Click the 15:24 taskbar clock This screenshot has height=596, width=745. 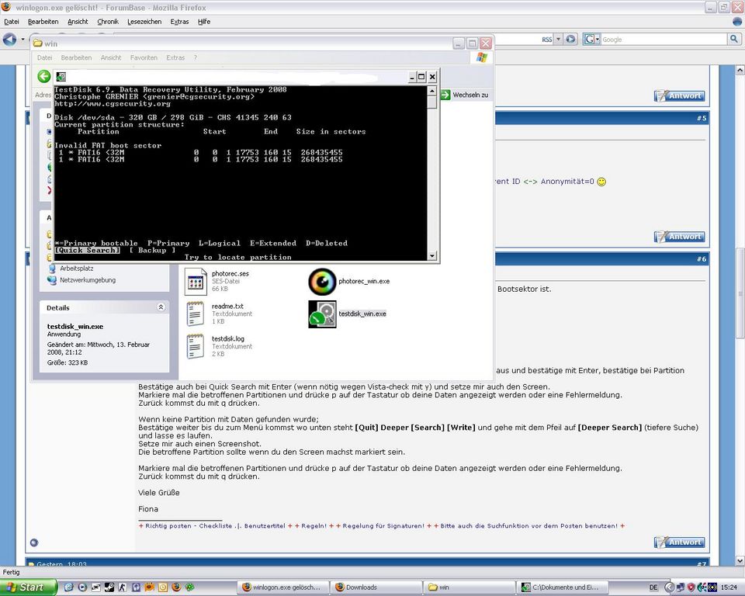(729, 587)
